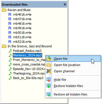Image resolution: width=102 pixels, height=104 pixels.
Task: Choose Hide file menu entry
Action: point(73,80)
